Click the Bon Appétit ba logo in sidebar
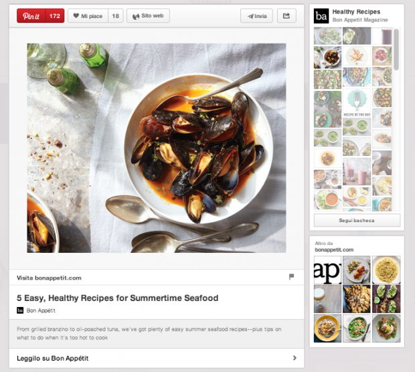Image resolution: width=415 pixels, height=372 pixels. (x=321, y=16)
